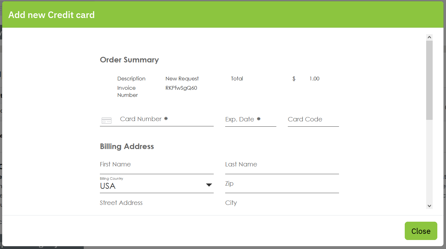Click the Add new Credit card title bar
The image size is (446, 249).
[x=51, y=15]
